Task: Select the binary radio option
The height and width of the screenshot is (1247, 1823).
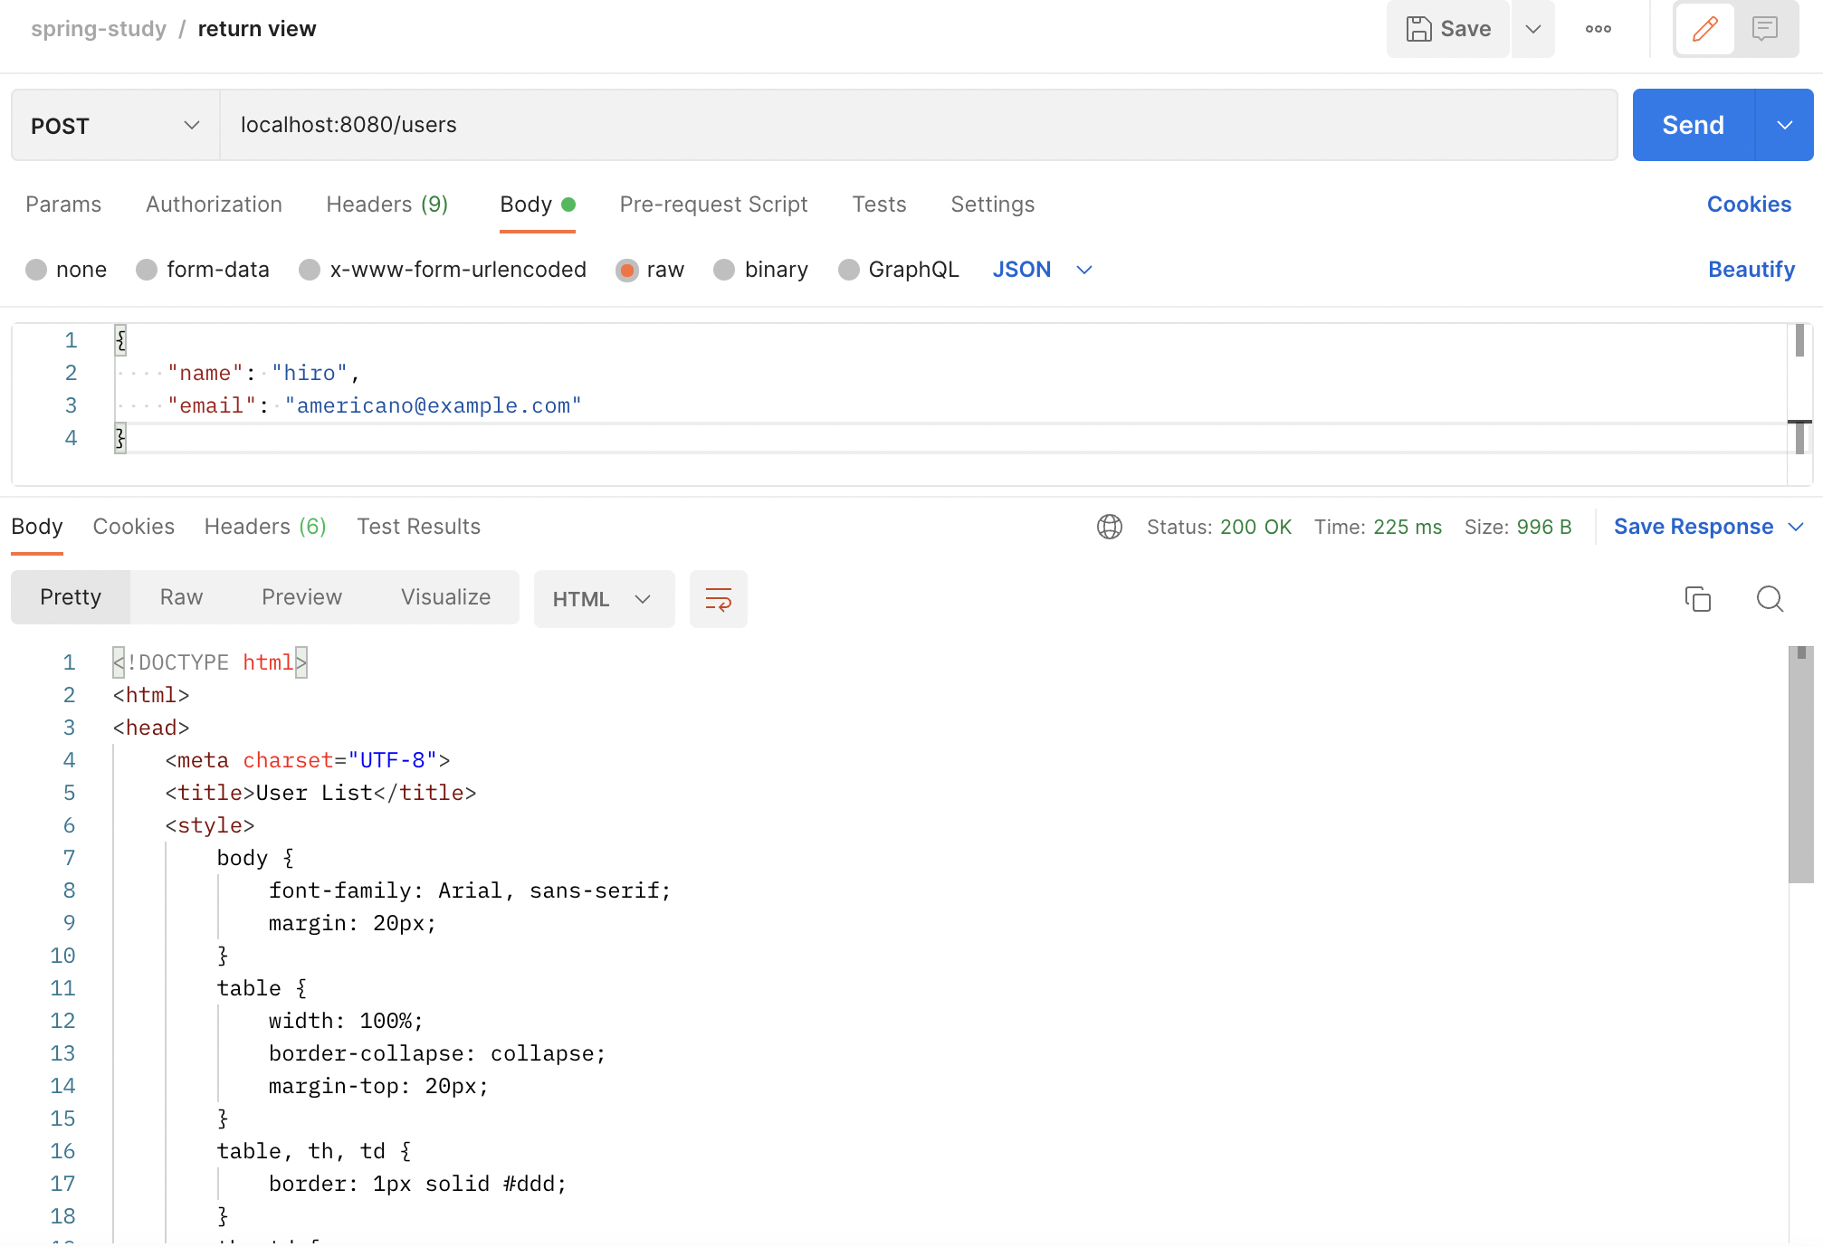Action: [724, 270]
